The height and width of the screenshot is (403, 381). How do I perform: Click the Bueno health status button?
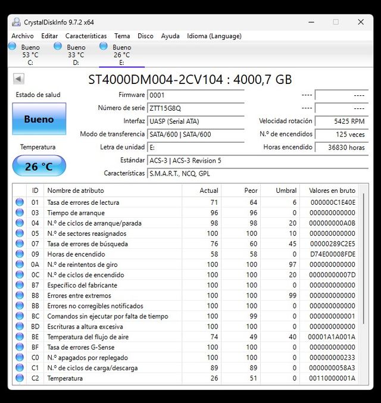(39, 118)
